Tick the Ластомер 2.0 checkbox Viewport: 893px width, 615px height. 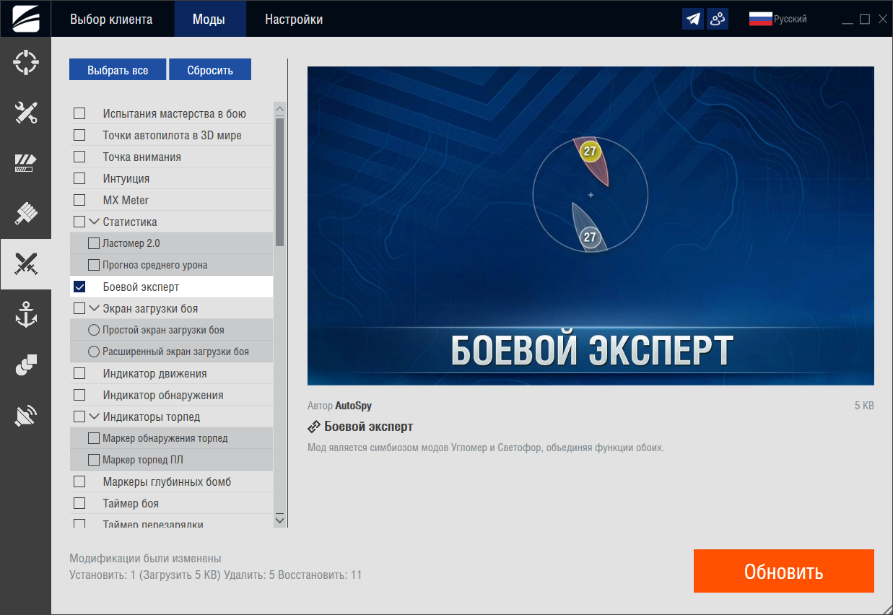click(94, 243)
